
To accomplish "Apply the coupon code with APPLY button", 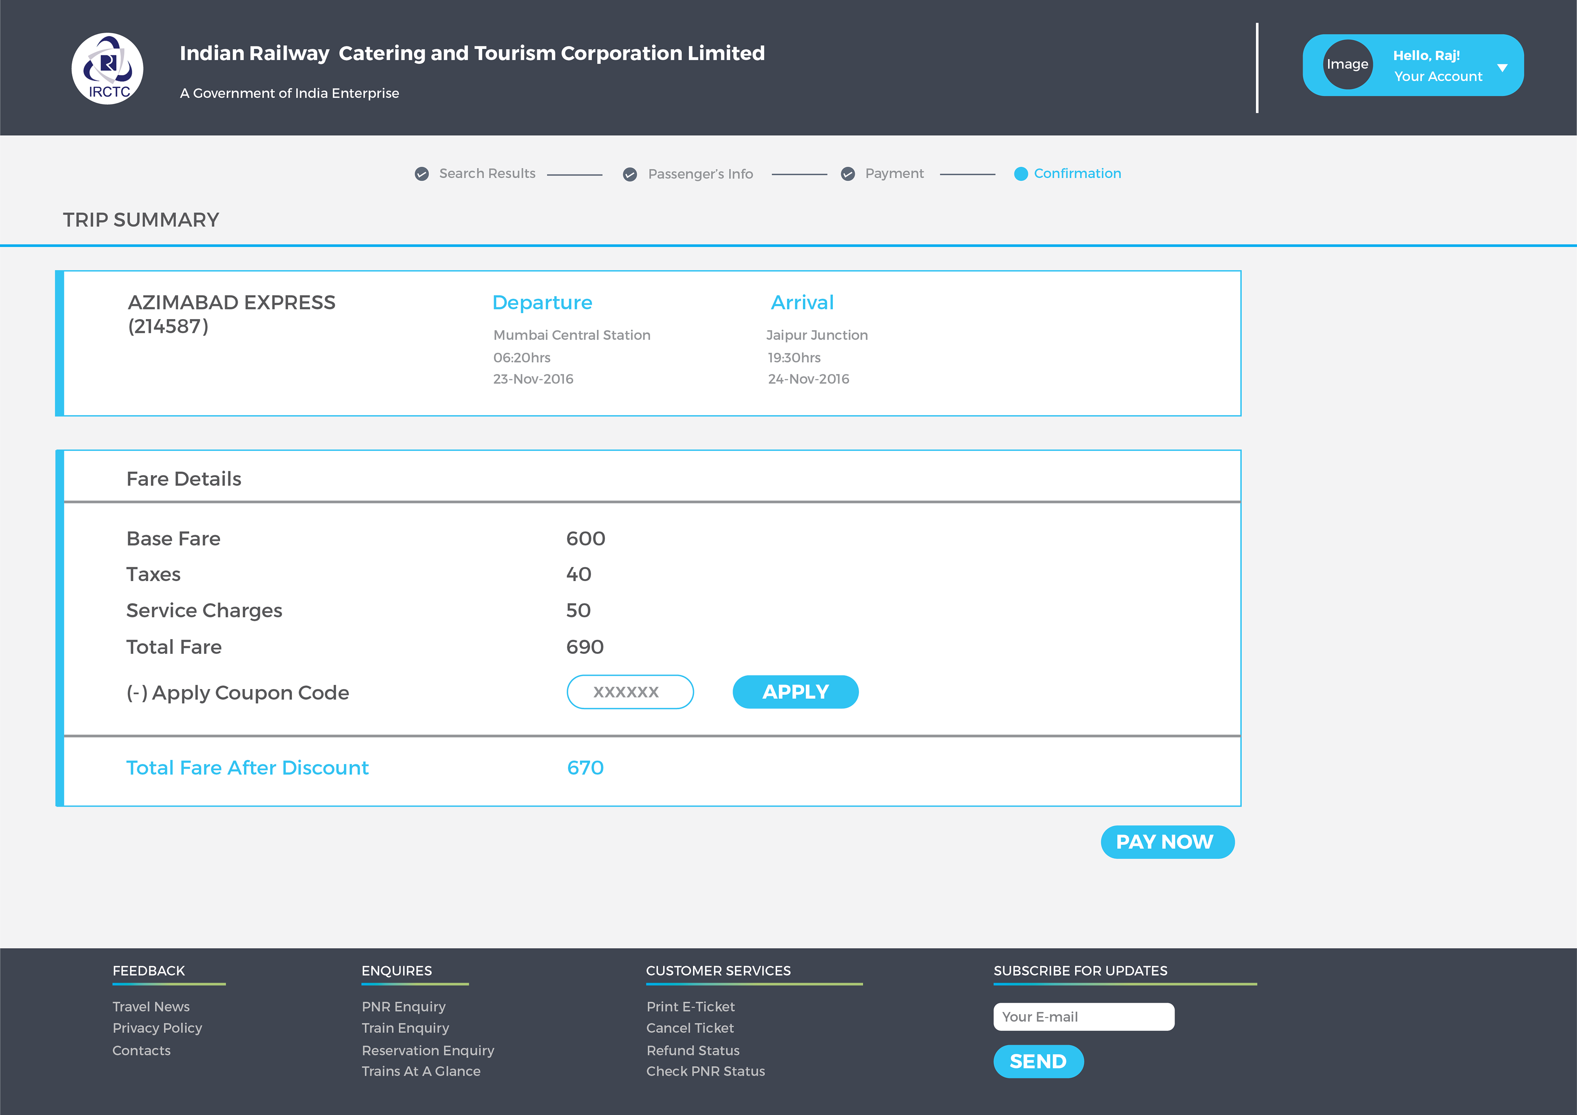I will click(x=795, y=692).
